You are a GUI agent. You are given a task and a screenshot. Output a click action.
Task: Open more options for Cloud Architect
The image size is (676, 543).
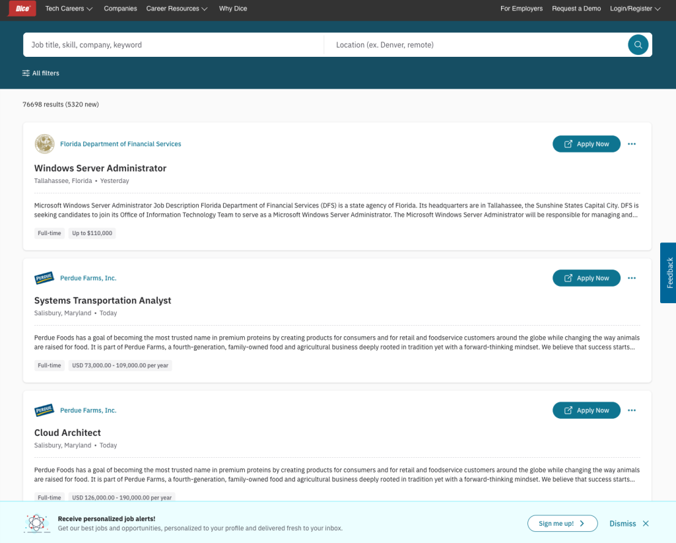click(x=632, y=411)
